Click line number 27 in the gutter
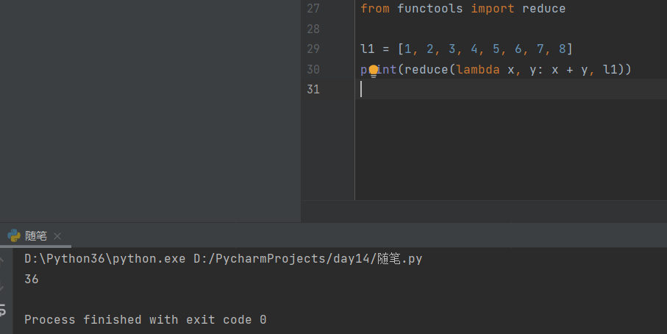Image resolution: width=667 pixels, height=334 pixels. pyautogui.click(x=313, y=9)
